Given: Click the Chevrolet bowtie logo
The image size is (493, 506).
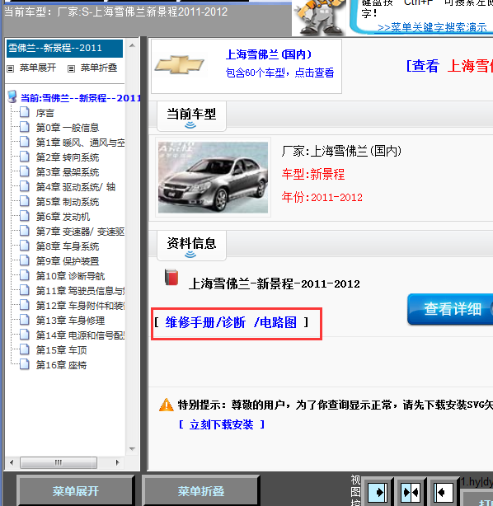Looking at the screenshot, I should click(x=180, y=64).
